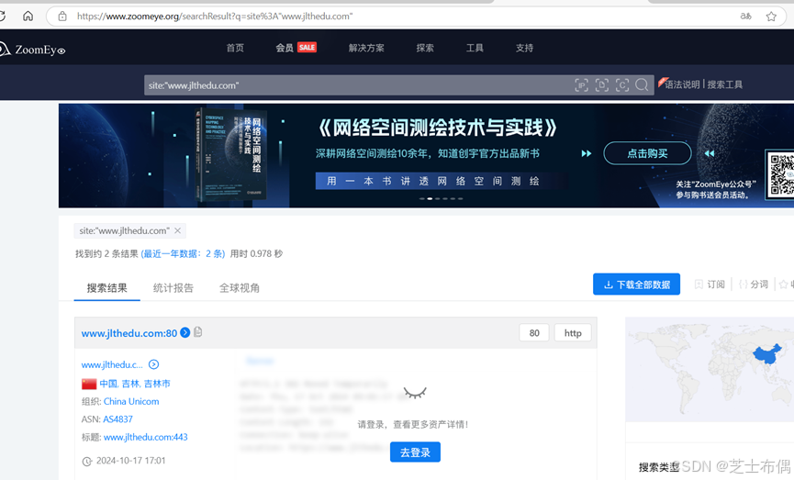Click the browser address bar URL

pos(215,17)
